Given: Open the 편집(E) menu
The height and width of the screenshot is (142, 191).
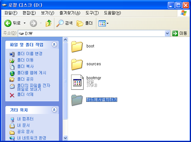Looking at the screenshot, I should coord(29,13).
